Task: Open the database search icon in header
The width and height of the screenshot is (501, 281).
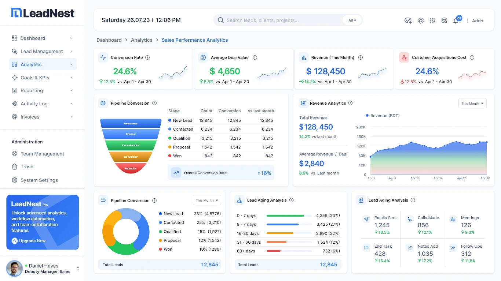Action: click(x=444, y=20)
